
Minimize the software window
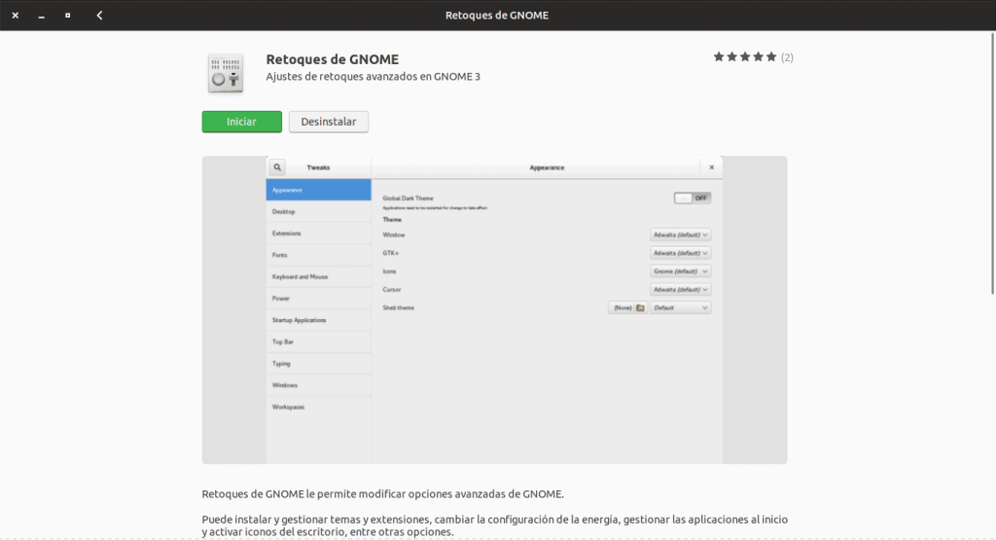tap(41, 16)
